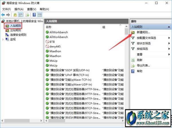Collapse the 入站规则 actions section header

tap(169, 27)
